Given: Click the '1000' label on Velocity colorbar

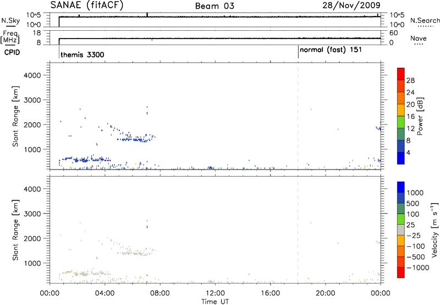Looking at the screenshot, I should 415,193.
